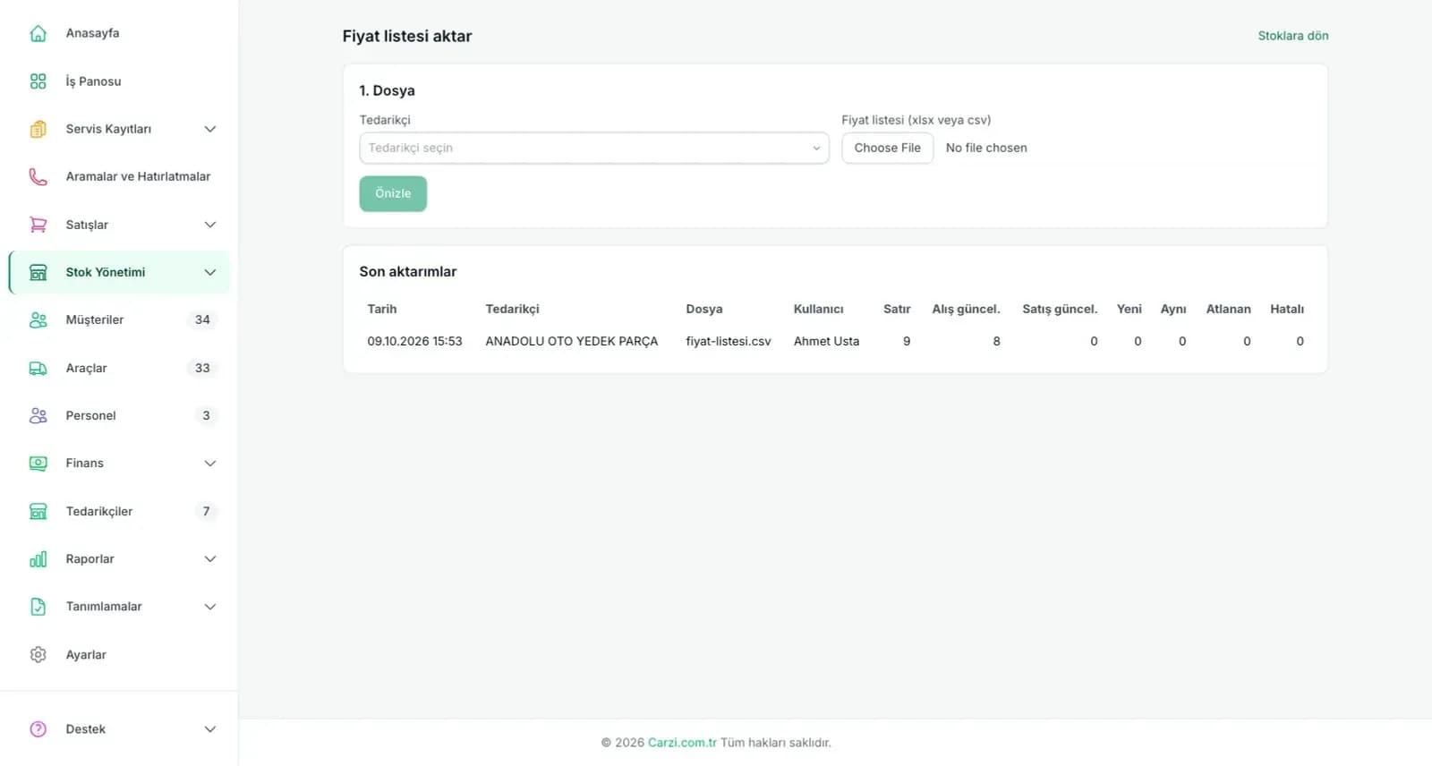This screenshot has height=766, width=1432.
Task: Click the Personel users icon
Action: click(x=38, y=415)
